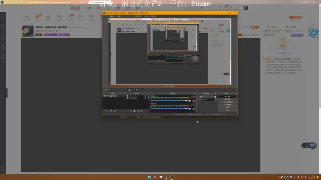
Task: Open OBS Studio icon on taskbar
Action: tap(172, 177)
